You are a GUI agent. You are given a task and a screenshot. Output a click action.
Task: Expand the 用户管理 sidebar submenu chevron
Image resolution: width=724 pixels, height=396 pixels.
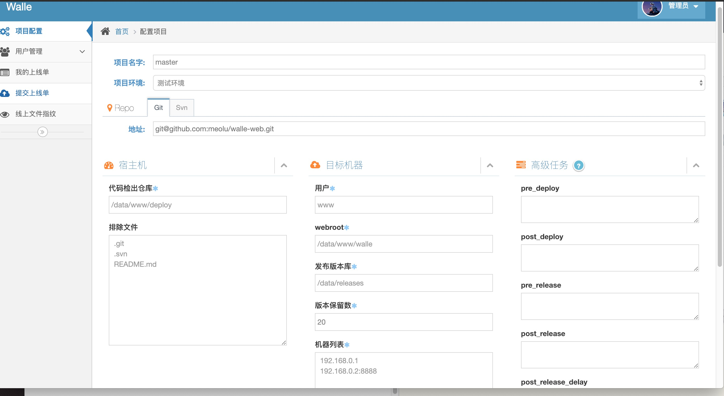coord(82,52)
